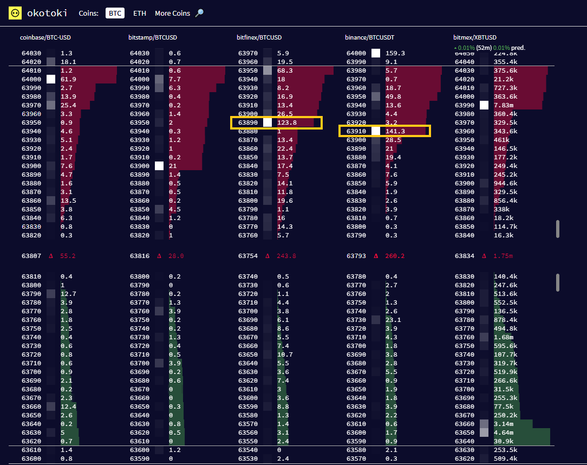This screenshot has height=465, width=587.
Task: Click the bitstamp/BTCUSD column header
Action: tap(153, 37)
